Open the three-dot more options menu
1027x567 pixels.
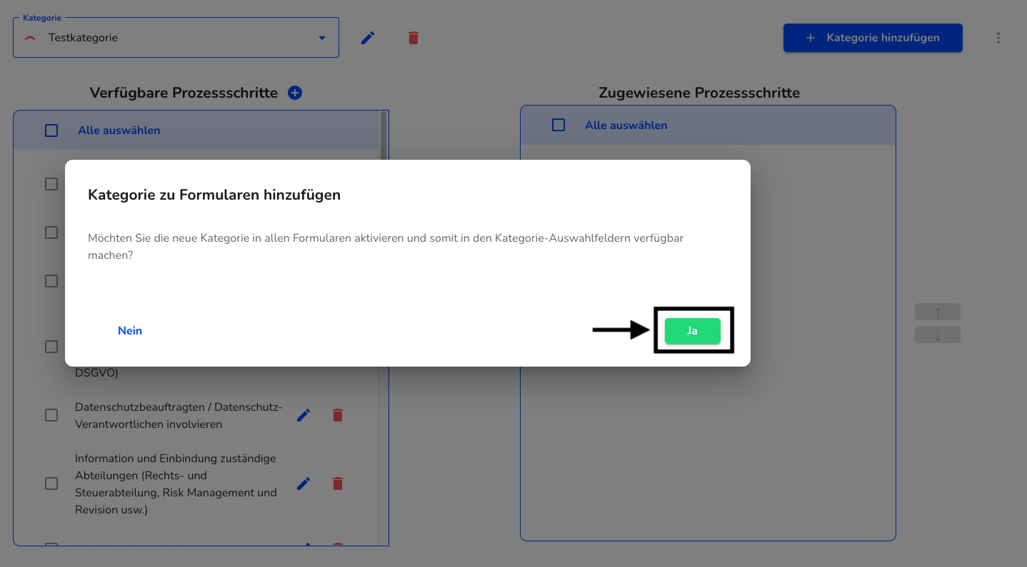click(998, 38)
